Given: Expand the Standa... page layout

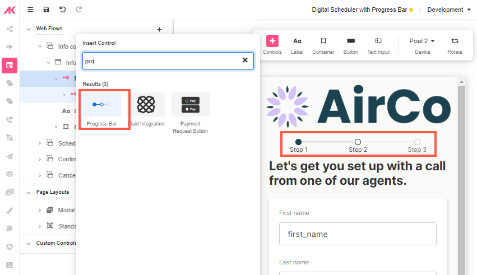Looking at the screenshot, I should pyautogui.click(x=40, y=226).
